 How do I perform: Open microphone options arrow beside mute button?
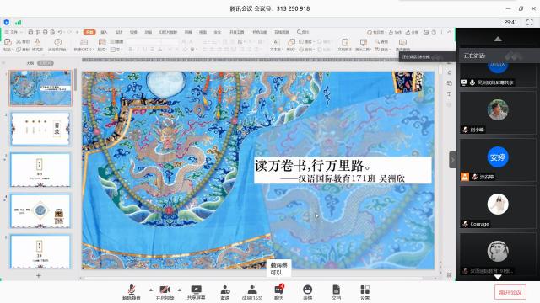(x=151, y=290)
